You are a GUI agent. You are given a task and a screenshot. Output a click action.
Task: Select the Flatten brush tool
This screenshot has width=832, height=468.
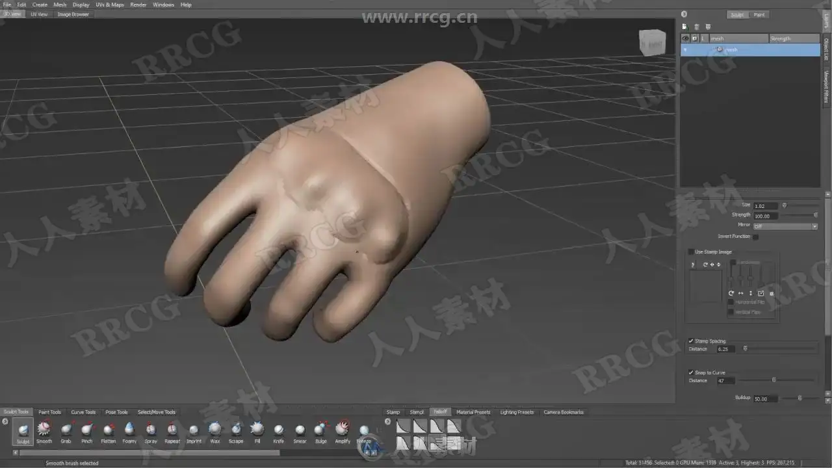pyautogui.click(x=108, y=431)
